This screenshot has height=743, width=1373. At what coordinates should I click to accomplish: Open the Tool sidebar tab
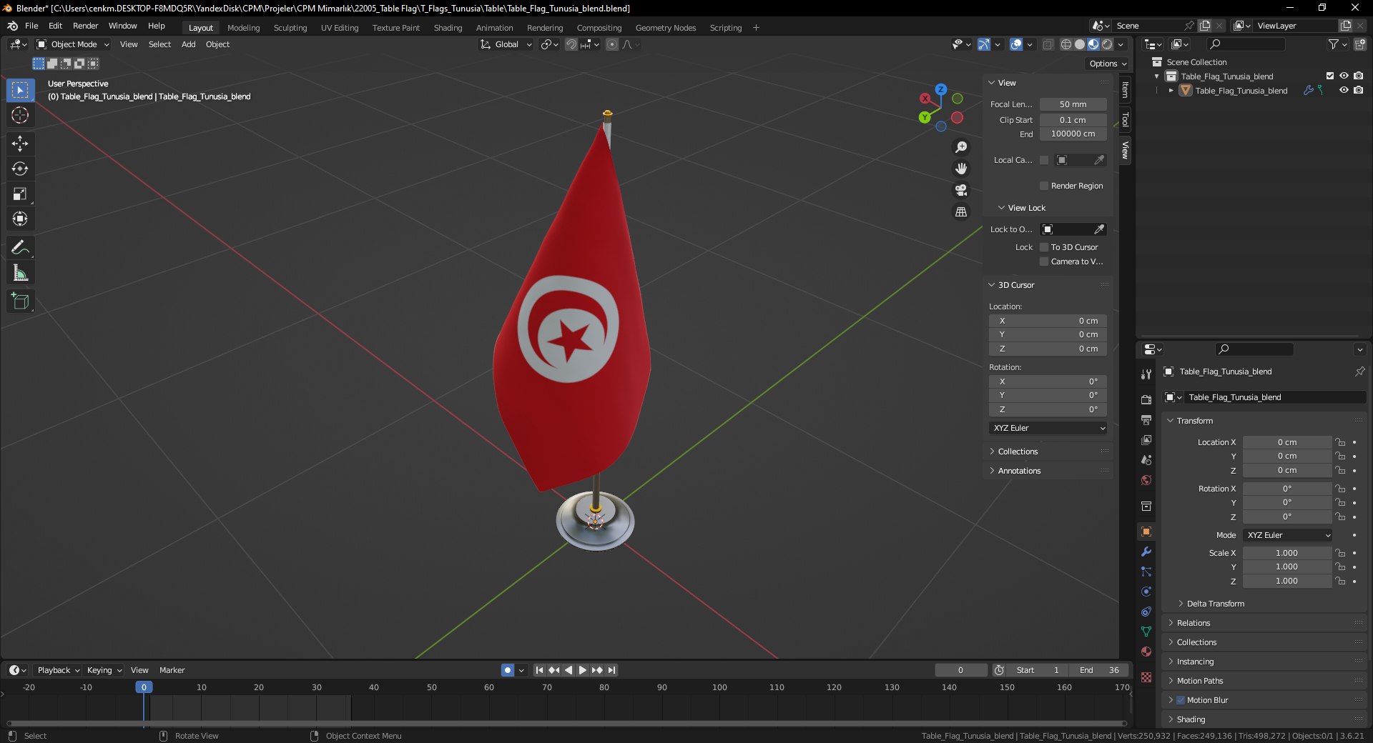[1125, 119]
